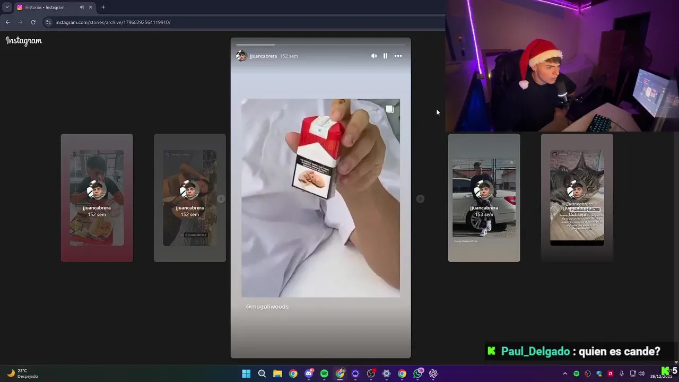
Task: Open a new browser tab
Action: pyautogui.click(x=103, y=7)
